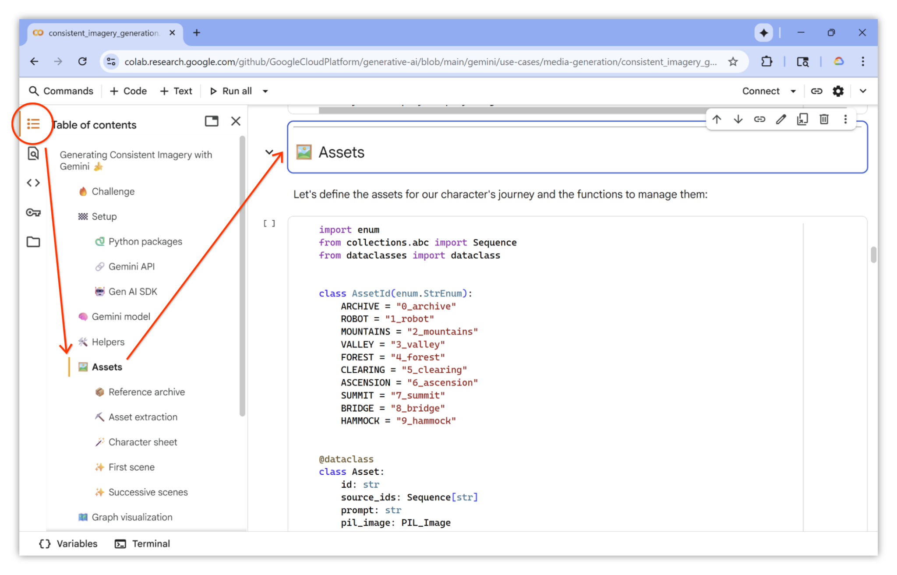Collapse the Assets section chevron
This screenshot has width=897, height=575.
[x=269, y=152]
